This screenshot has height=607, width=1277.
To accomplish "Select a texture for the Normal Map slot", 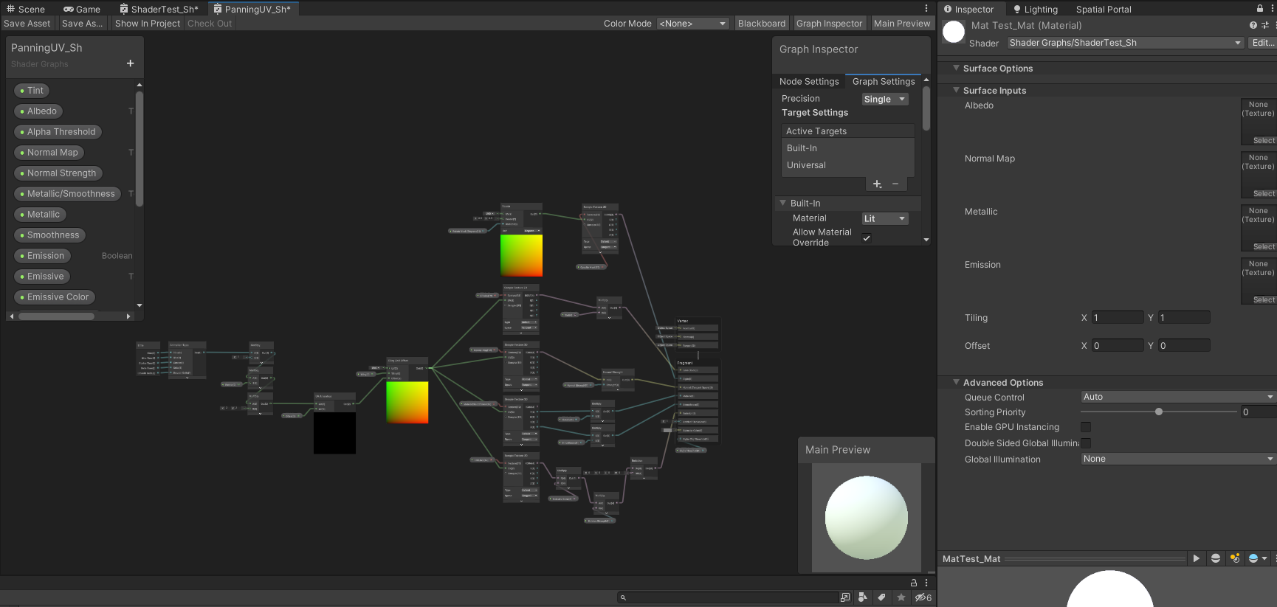I will [x=1263, y=193].
